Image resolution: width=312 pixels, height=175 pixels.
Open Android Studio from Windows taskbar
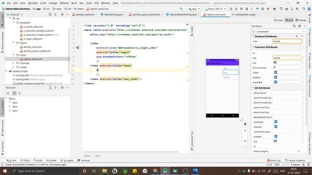pyautogui.click(x=165, y=171)
